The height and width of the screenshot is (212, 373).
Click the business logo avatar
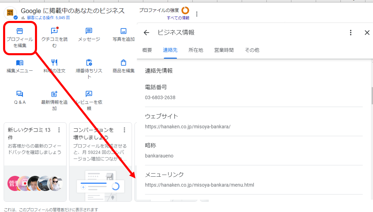pyautogui.click(x=10, y=13)
